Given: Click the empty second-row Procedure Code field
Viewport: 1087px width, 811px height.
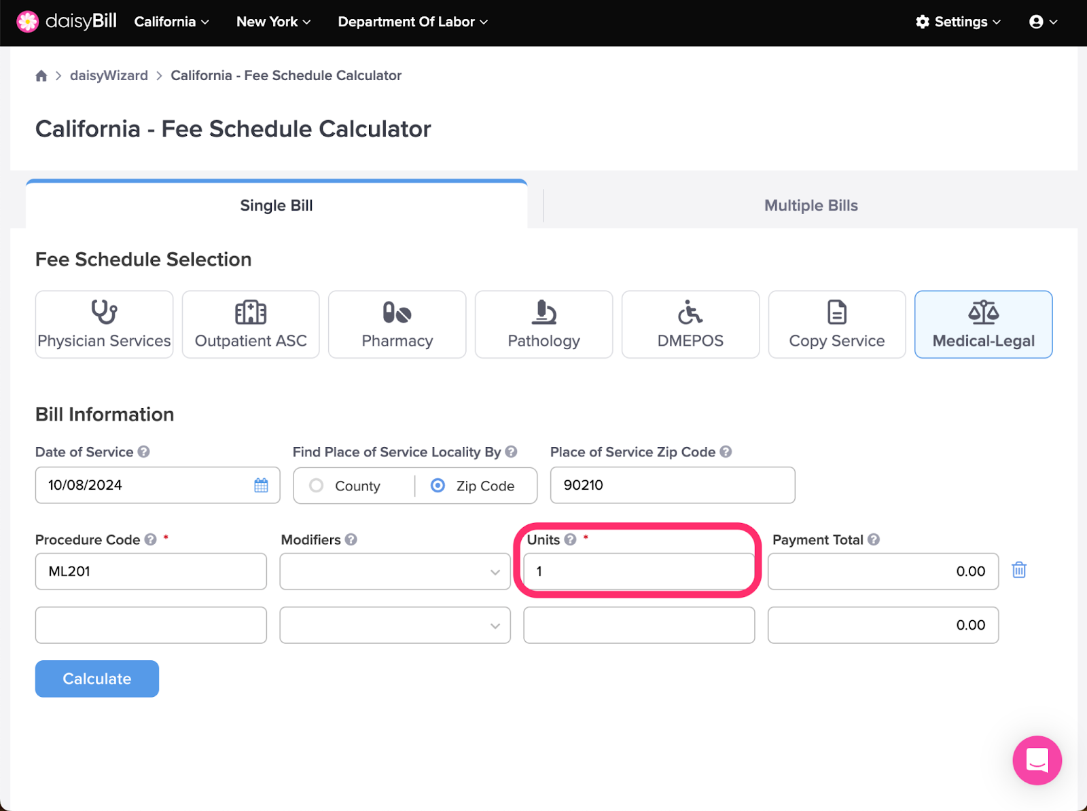Looking at the screenshot, I should tap(151, 625).
